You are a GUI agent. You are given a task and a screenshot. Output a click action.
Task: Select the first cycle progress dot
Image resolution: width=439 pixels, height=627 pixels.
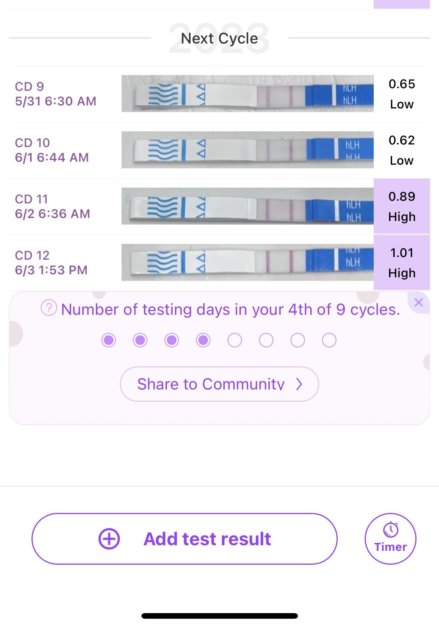point(109,340)
